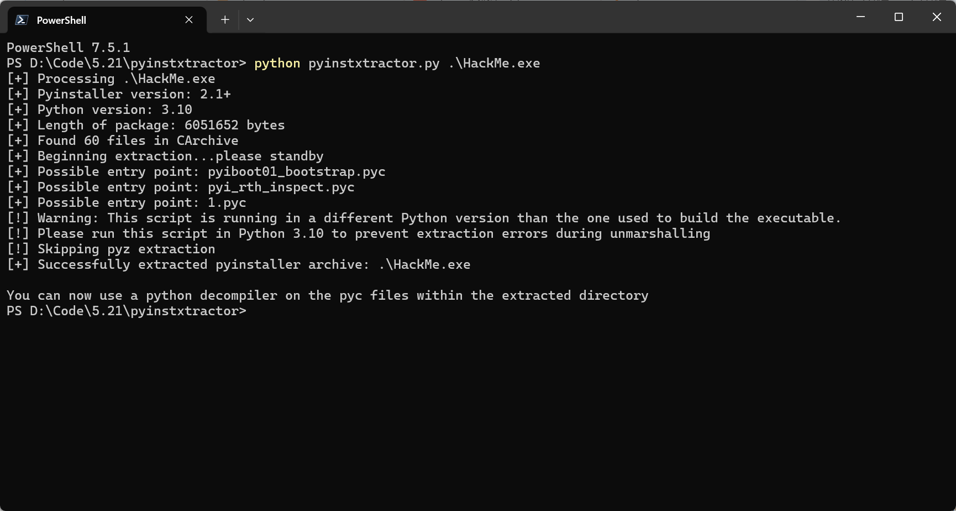Image resolution: width=956 pixels, height=511 pixels.
Task: Click the PowerShell icon in the tab
Action: pos(22,20)
